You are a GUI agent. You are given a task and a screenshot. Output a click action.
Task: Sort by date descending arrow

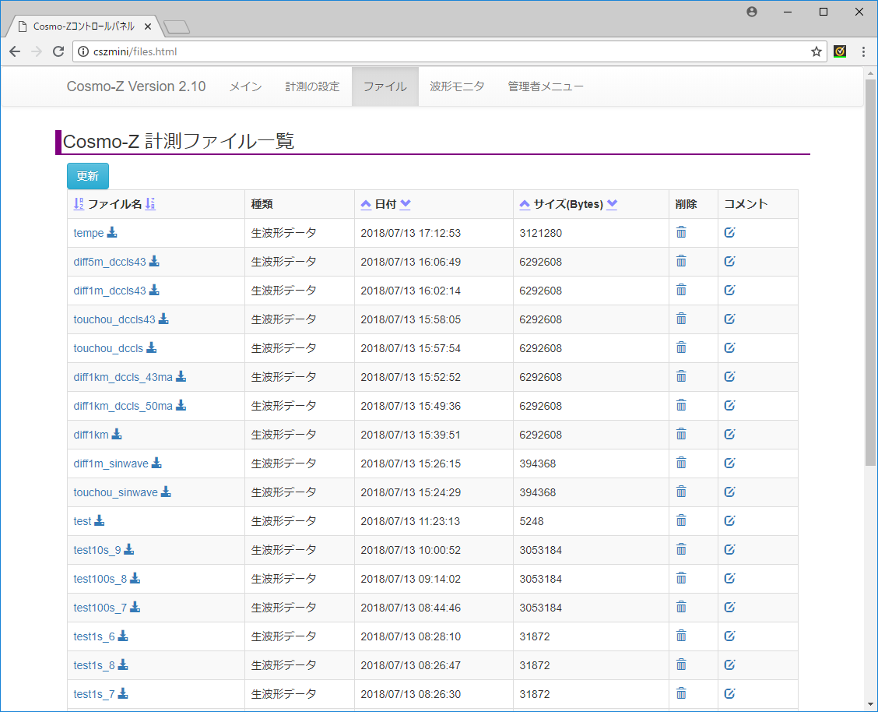click(406, 204)
